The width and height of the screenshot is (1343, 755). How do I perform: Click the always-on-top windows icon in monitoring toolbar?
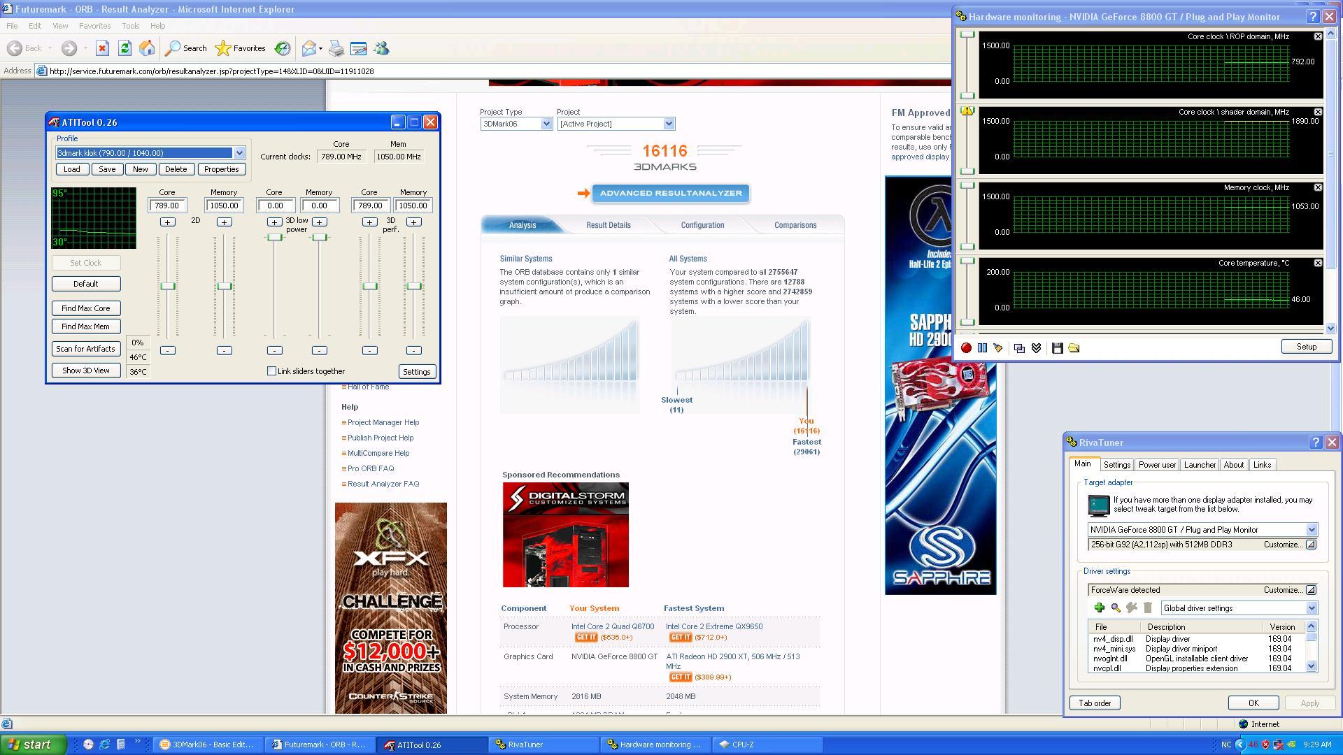click(1019, 347)
